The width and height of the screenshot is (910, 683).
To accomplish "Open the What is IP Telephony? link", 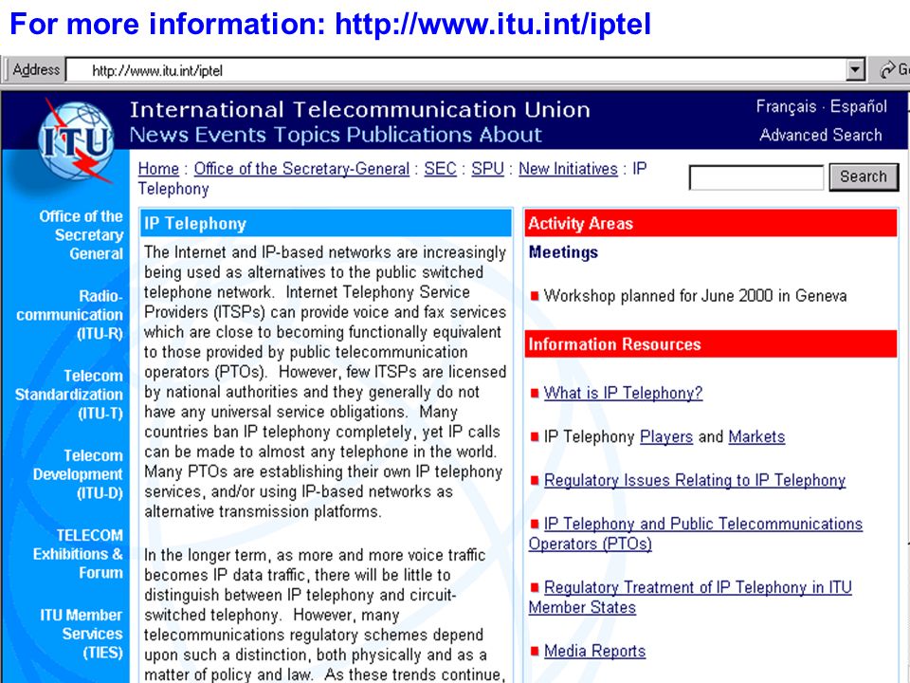I will click(x=624, y=393).
